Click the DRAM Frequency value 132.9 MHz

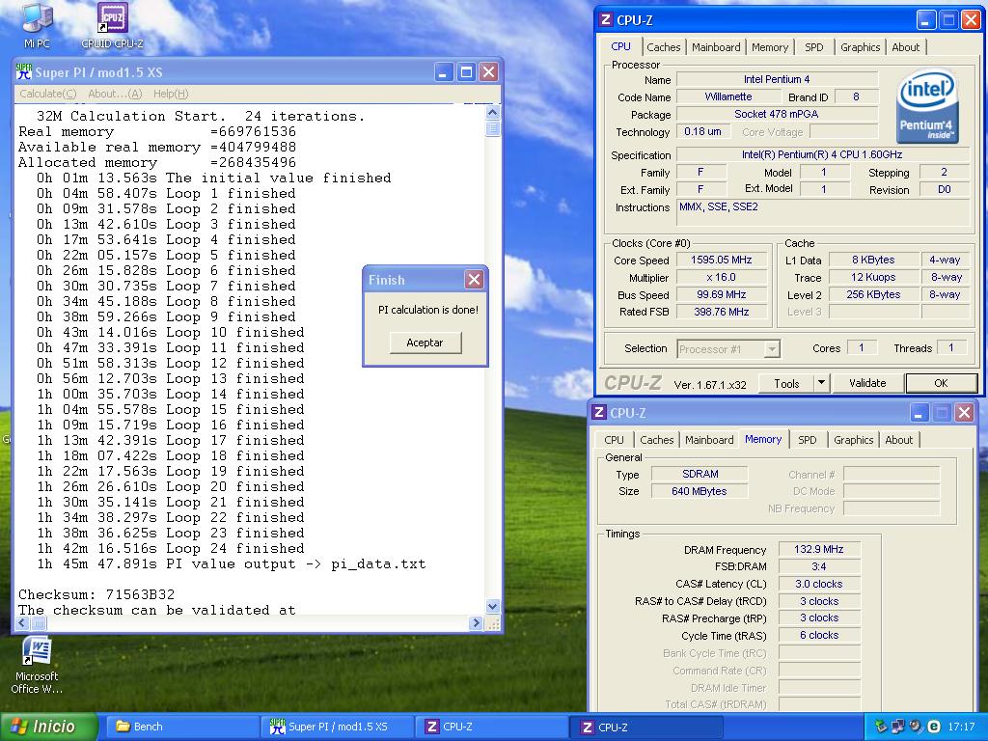(x=818, y=549)
